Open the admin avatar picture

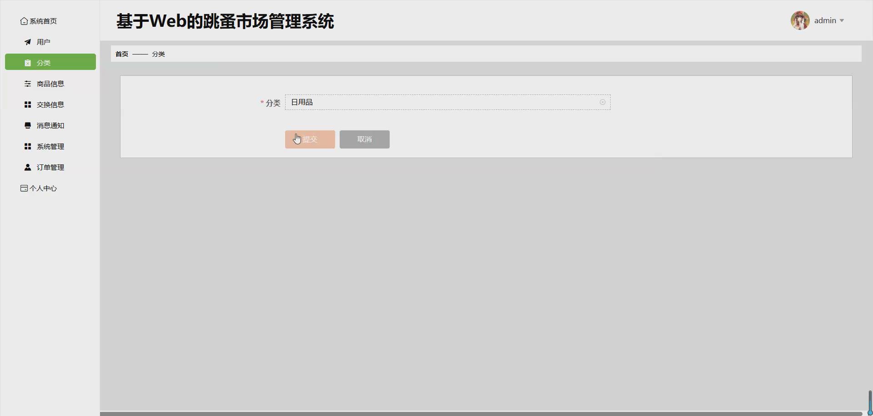click(x=800, y=20)
